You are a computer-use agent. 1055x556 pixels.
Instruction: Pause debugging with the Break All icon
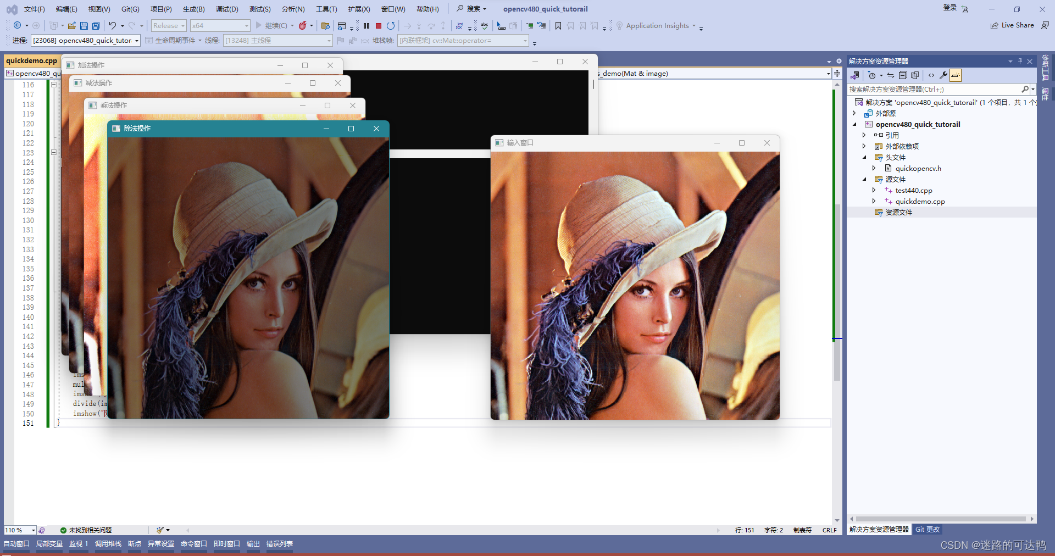click(x=367, y=26)
